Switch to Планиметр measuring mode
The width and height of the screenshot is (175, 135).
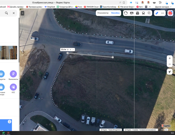pyautogui.click(x=103, y=13)
